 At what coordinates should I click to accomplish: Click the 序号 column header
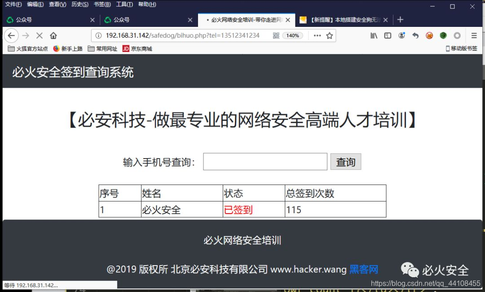(x=120, y=193)
